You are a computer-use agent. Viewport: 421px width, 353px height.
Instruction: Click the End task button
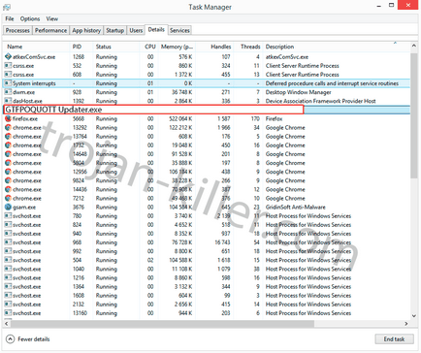pyautogui.click(x=394, y=339)
